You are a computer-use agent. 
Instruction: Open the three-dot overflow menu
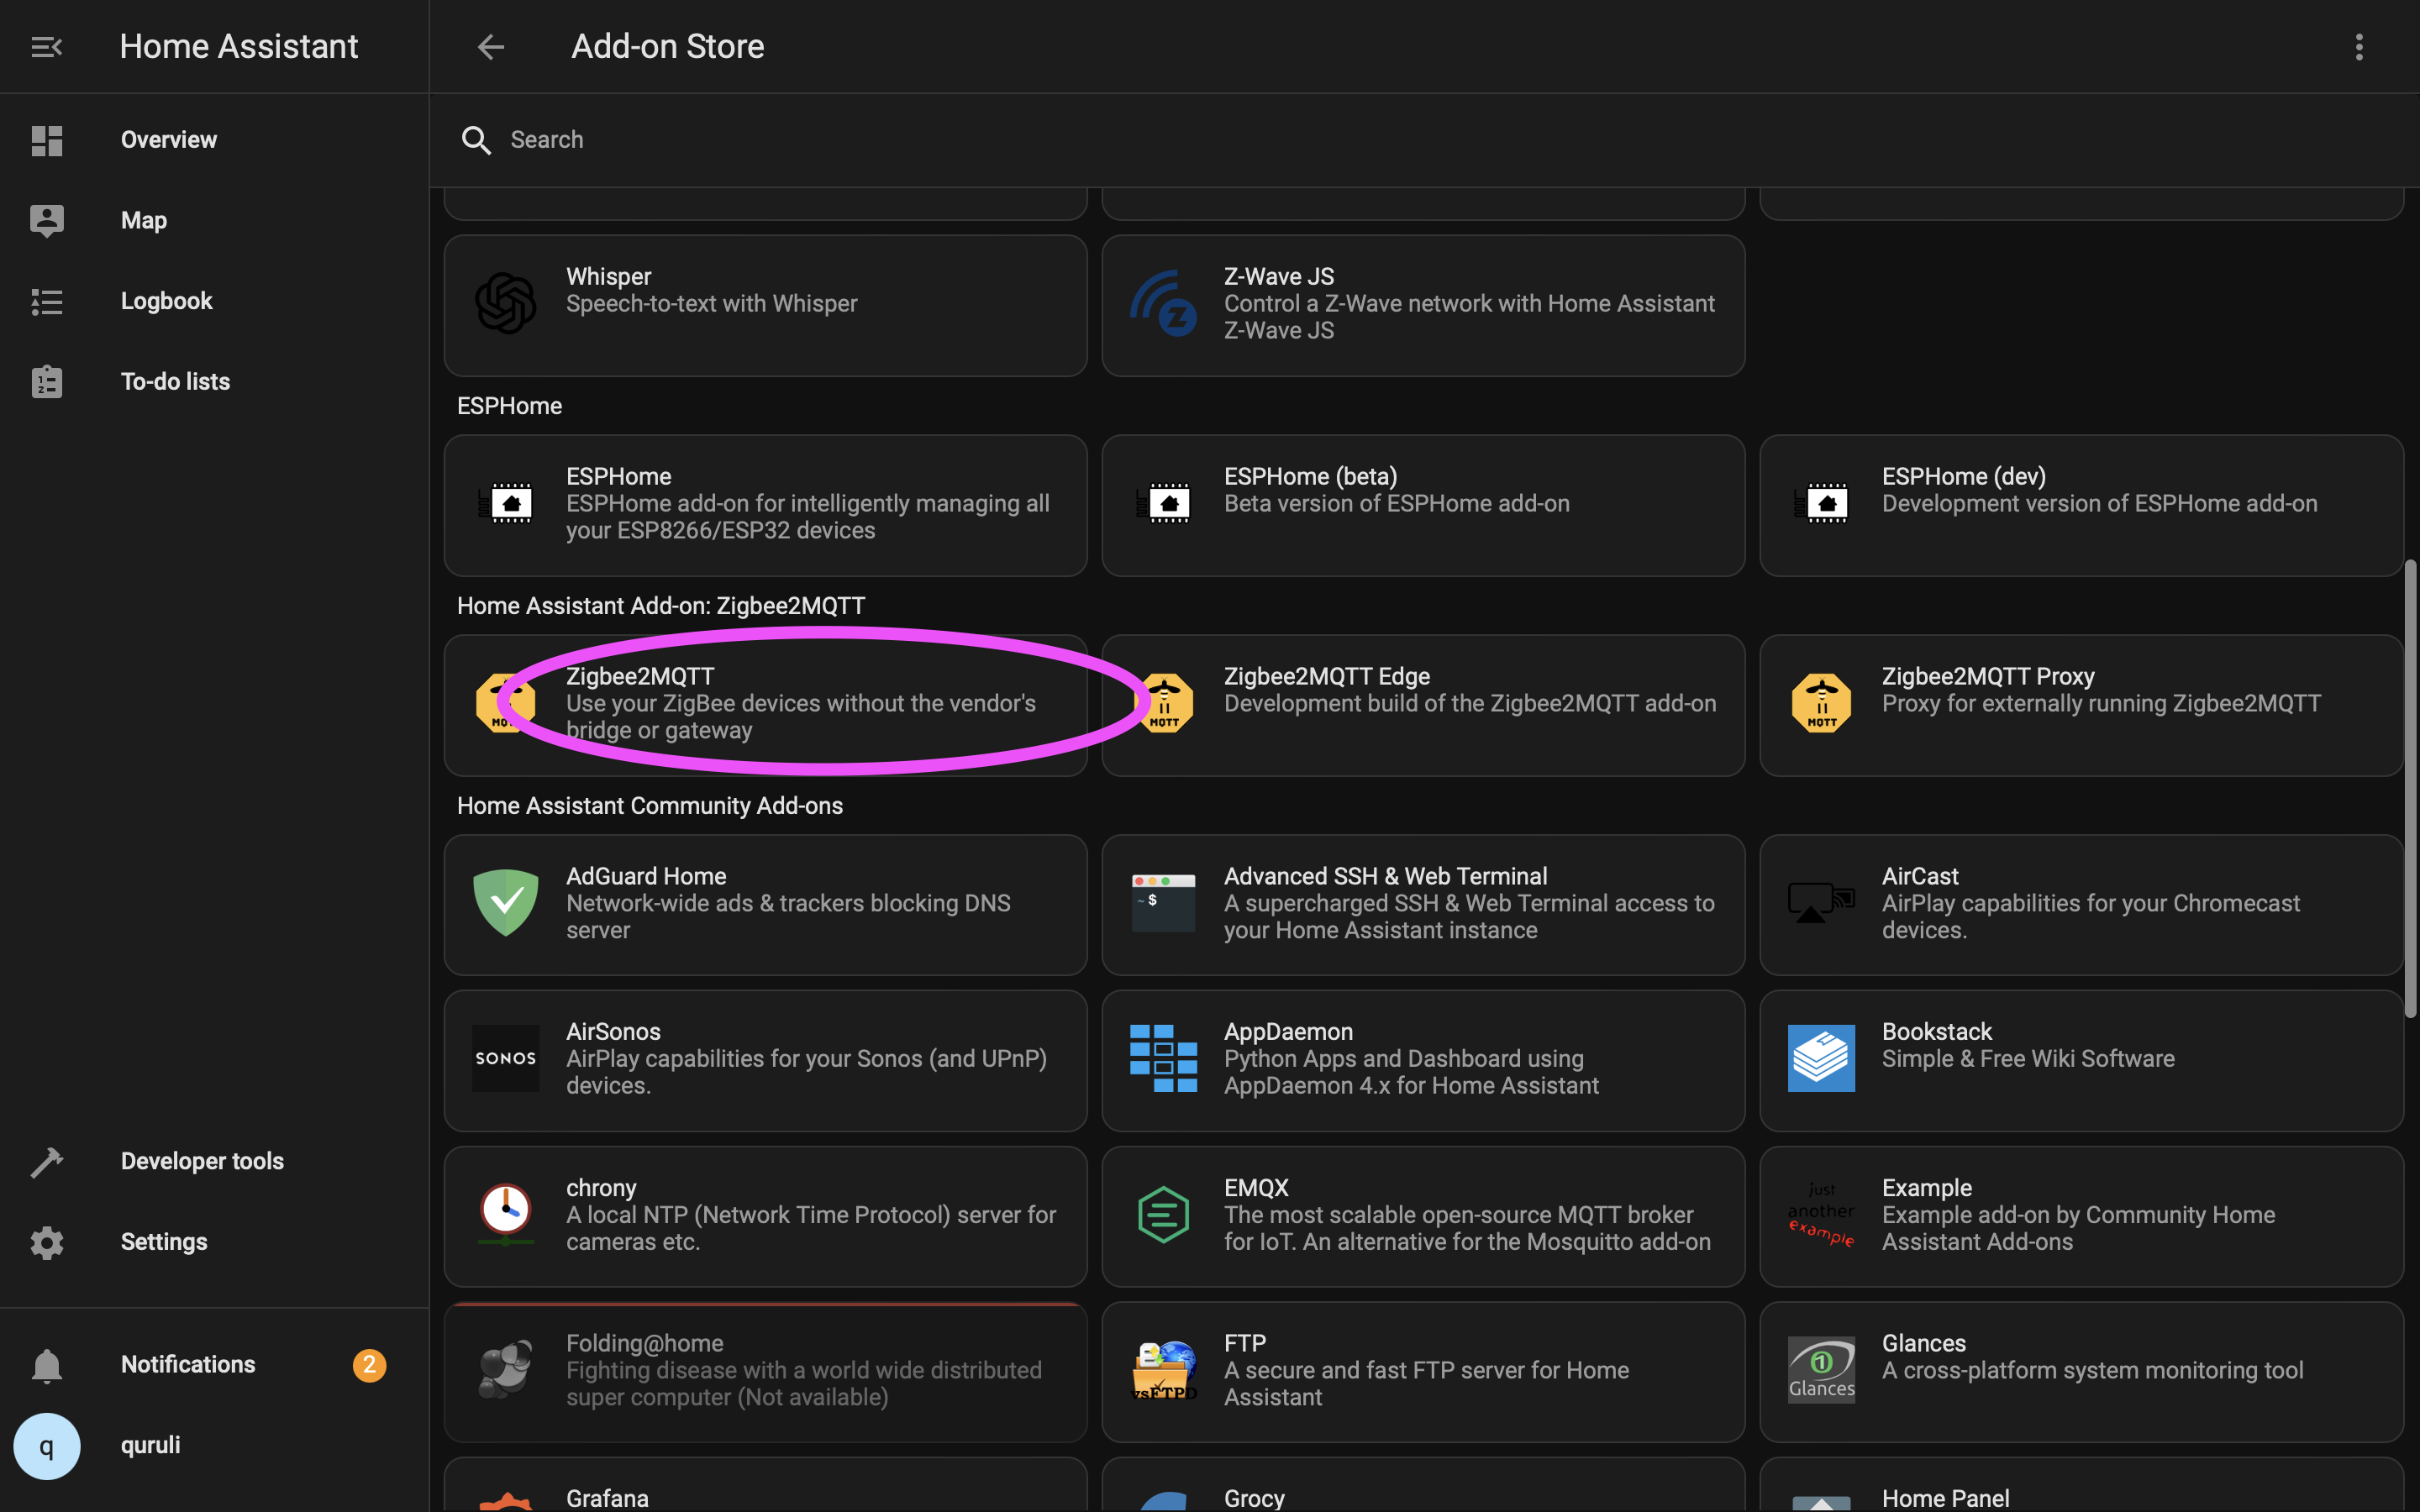(2358, 46)
